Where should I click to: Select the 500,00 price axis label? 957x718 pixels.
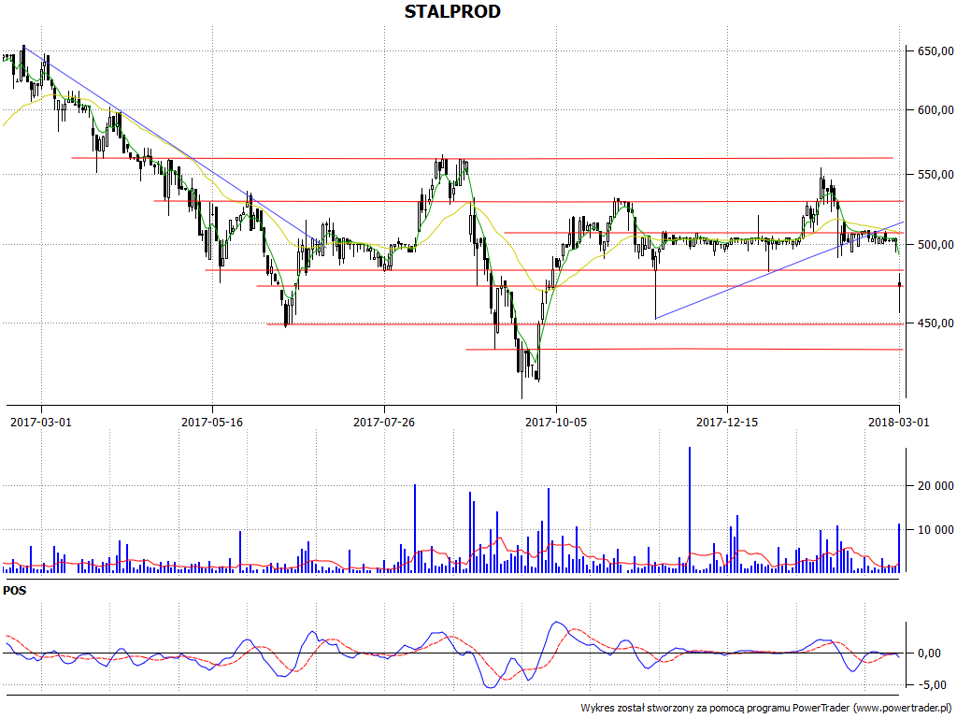point(935,245)
